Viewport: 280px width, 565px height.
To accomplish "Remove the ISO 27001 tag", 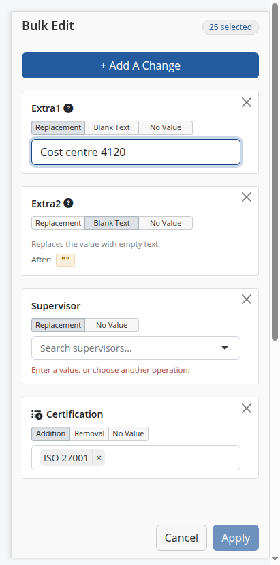I will pyautogui.click(x=99, y=458).
